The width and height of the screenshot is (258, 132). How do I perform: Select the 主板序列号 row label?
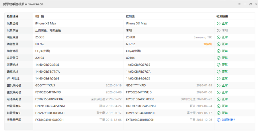click(x=14, y=92)
